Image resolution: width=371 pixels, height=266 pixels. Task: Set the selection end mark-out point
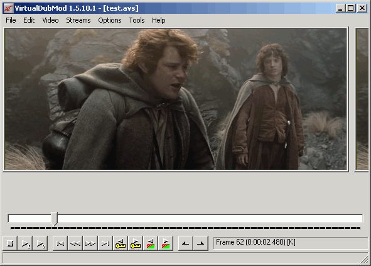(201, 243)
